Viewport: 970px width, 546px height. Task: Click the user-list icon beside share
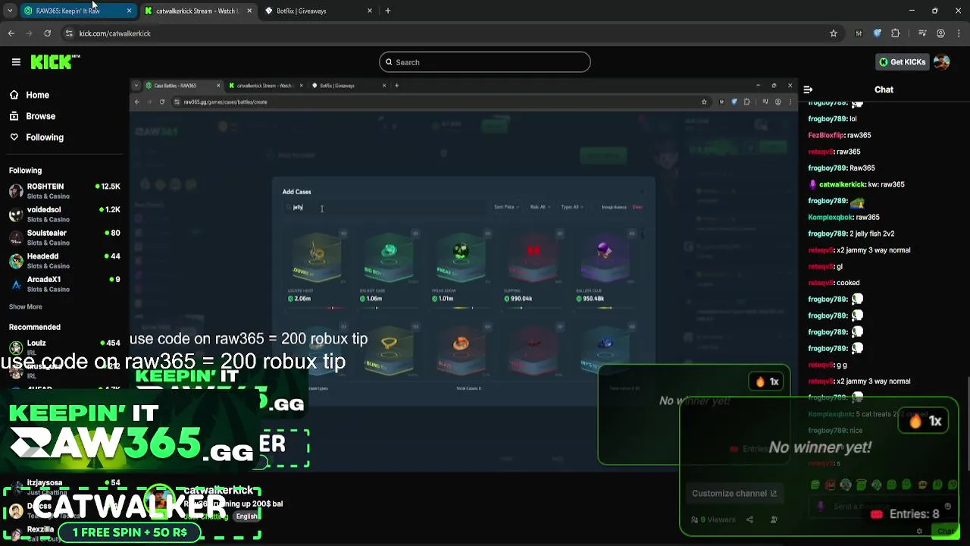click(x=774, y=519)
